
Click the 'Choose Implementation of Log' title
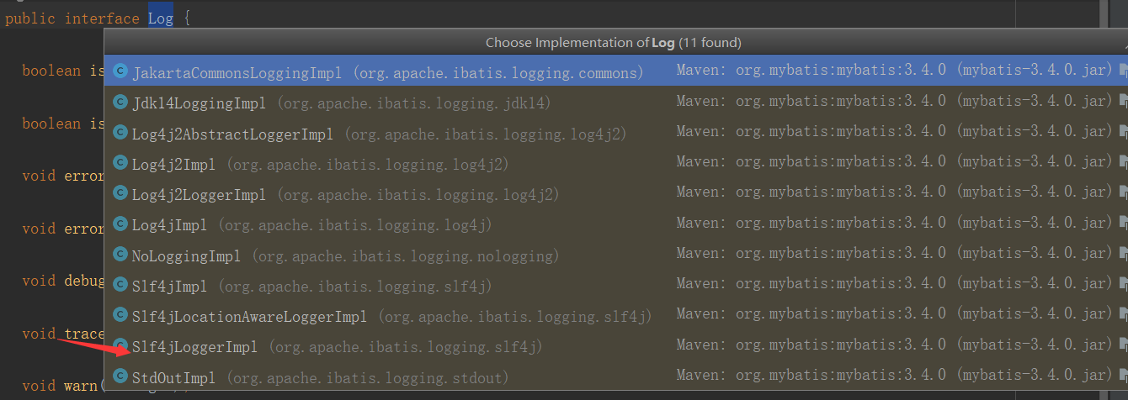[613, 42]
